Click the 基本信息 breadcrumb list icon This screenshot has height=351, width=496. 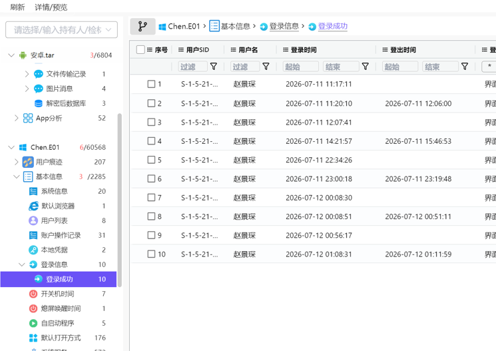[214, 26]
